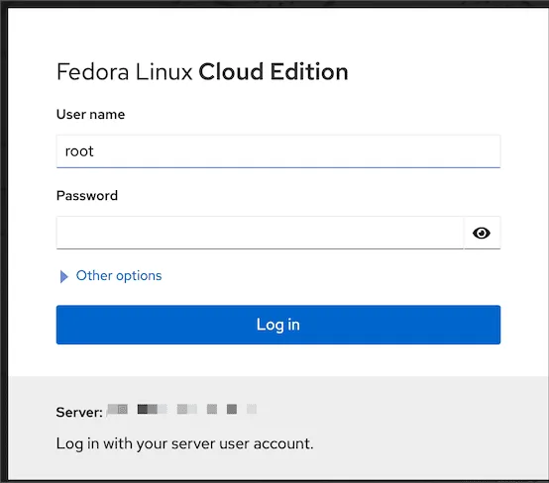Click into the Password input field
549x483 pixels.
(x=260, y=233)
